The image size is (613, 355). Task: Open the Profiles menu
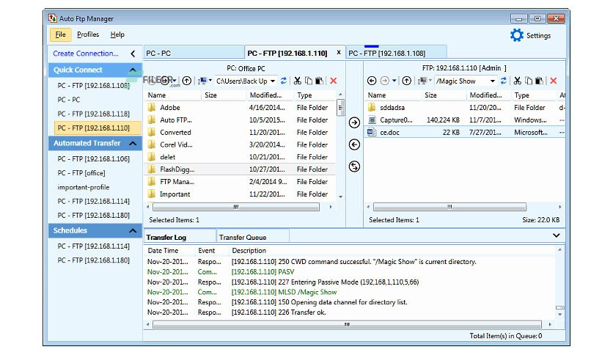(88, 34)
